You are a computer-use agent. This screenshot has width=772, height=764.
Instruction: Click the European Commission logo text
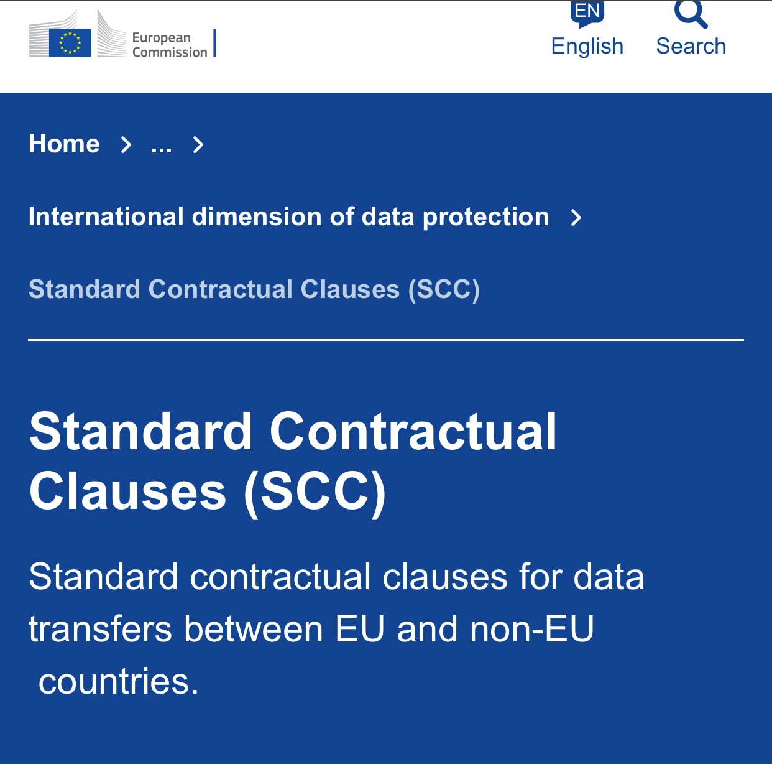pos(170,45)
